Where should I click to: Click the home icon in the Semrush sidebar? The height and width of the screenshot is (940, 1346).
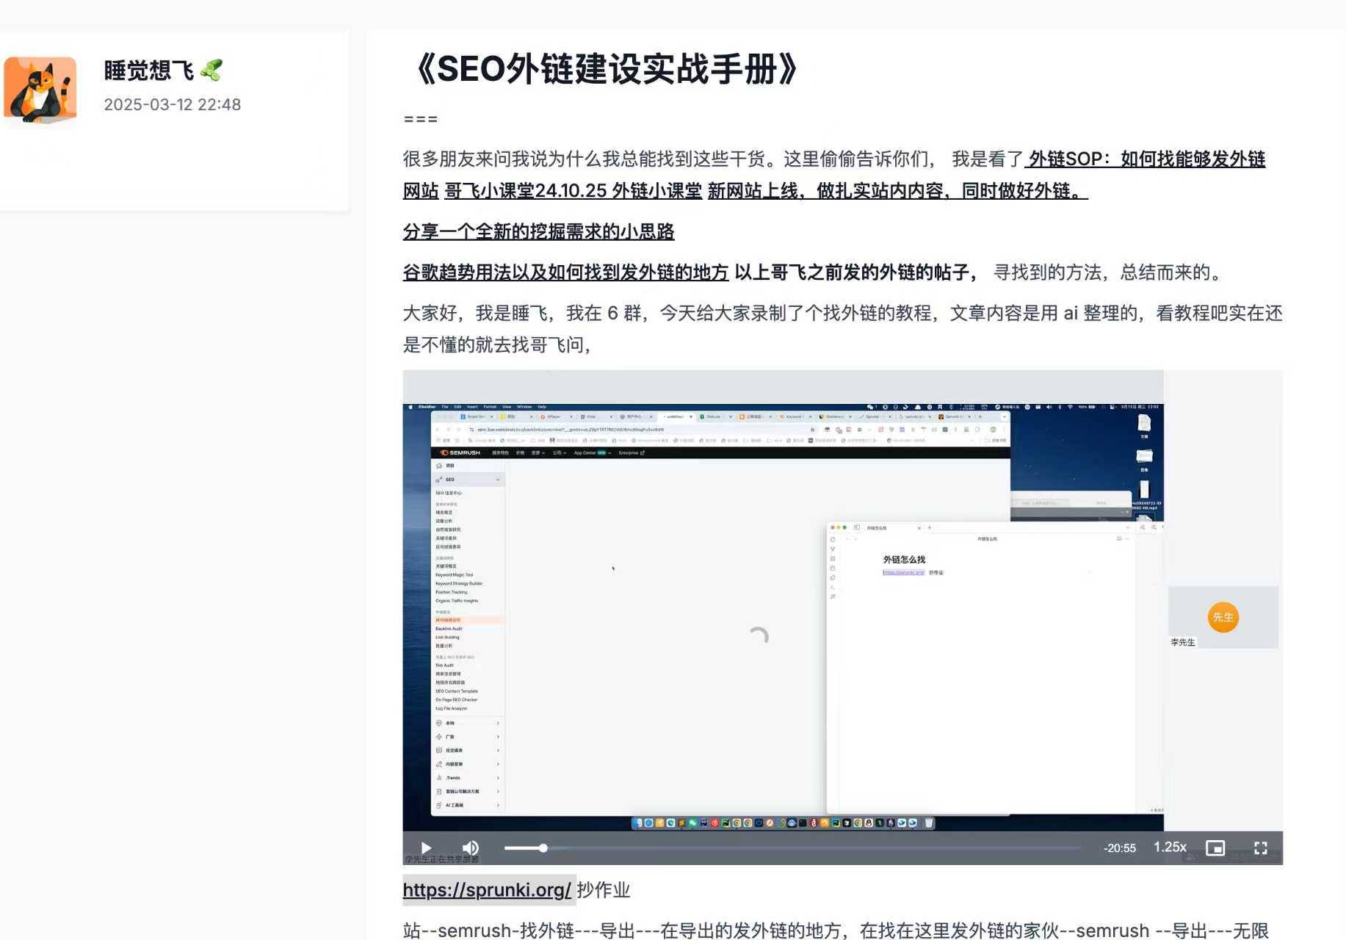point(439,466)
